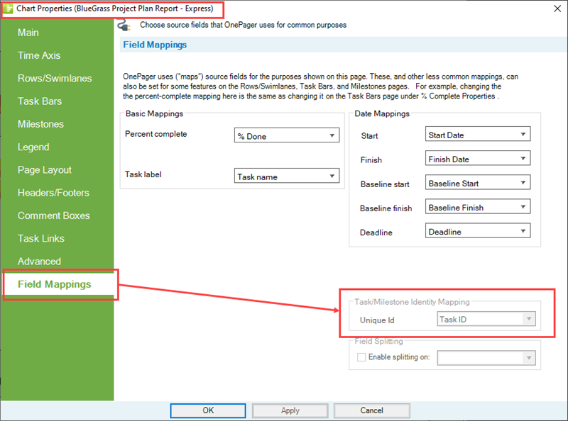Go to Comment Boxes page
Screen dimensions: 568x421
(54, 215)
